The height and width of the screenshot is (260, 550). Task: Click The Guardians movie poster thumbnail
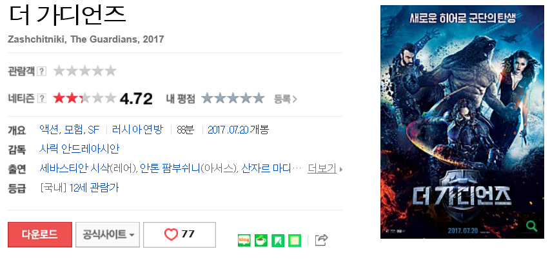(462, 122)
